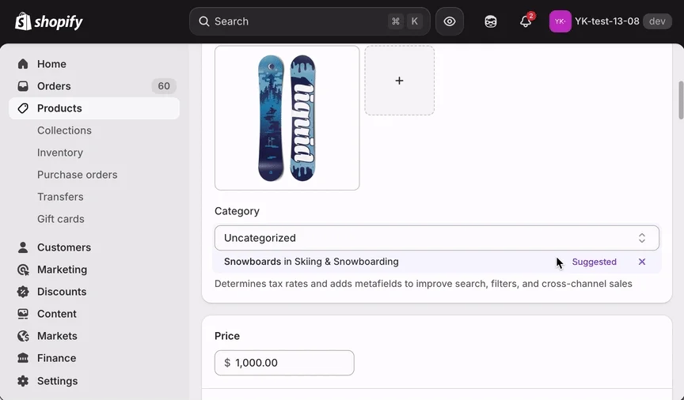The width and height of the screenshot is (684, 400).
Task: Add new media with plus tile
Action: click(399, 81)
